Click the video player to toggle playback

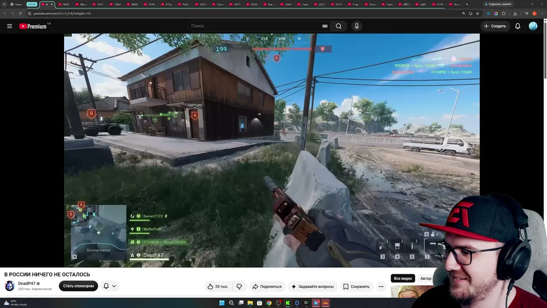coord(272,151)
